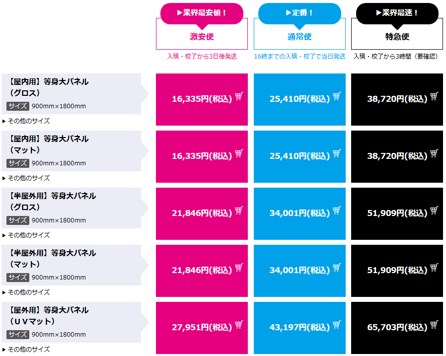Expand その他のサイズ under 半屋外用 マット panel
Image resolution: width=446 pixels, height=356 pixels.
28,292
